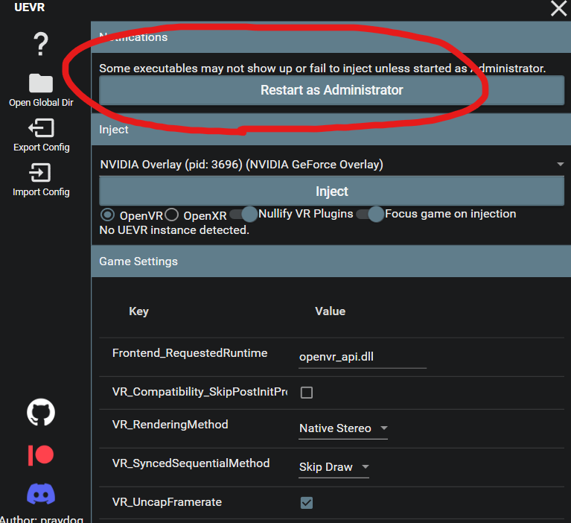Collapse the Game Settings section header
The image size is (571, 523).
pyautogui.click(x=331, y=261)
